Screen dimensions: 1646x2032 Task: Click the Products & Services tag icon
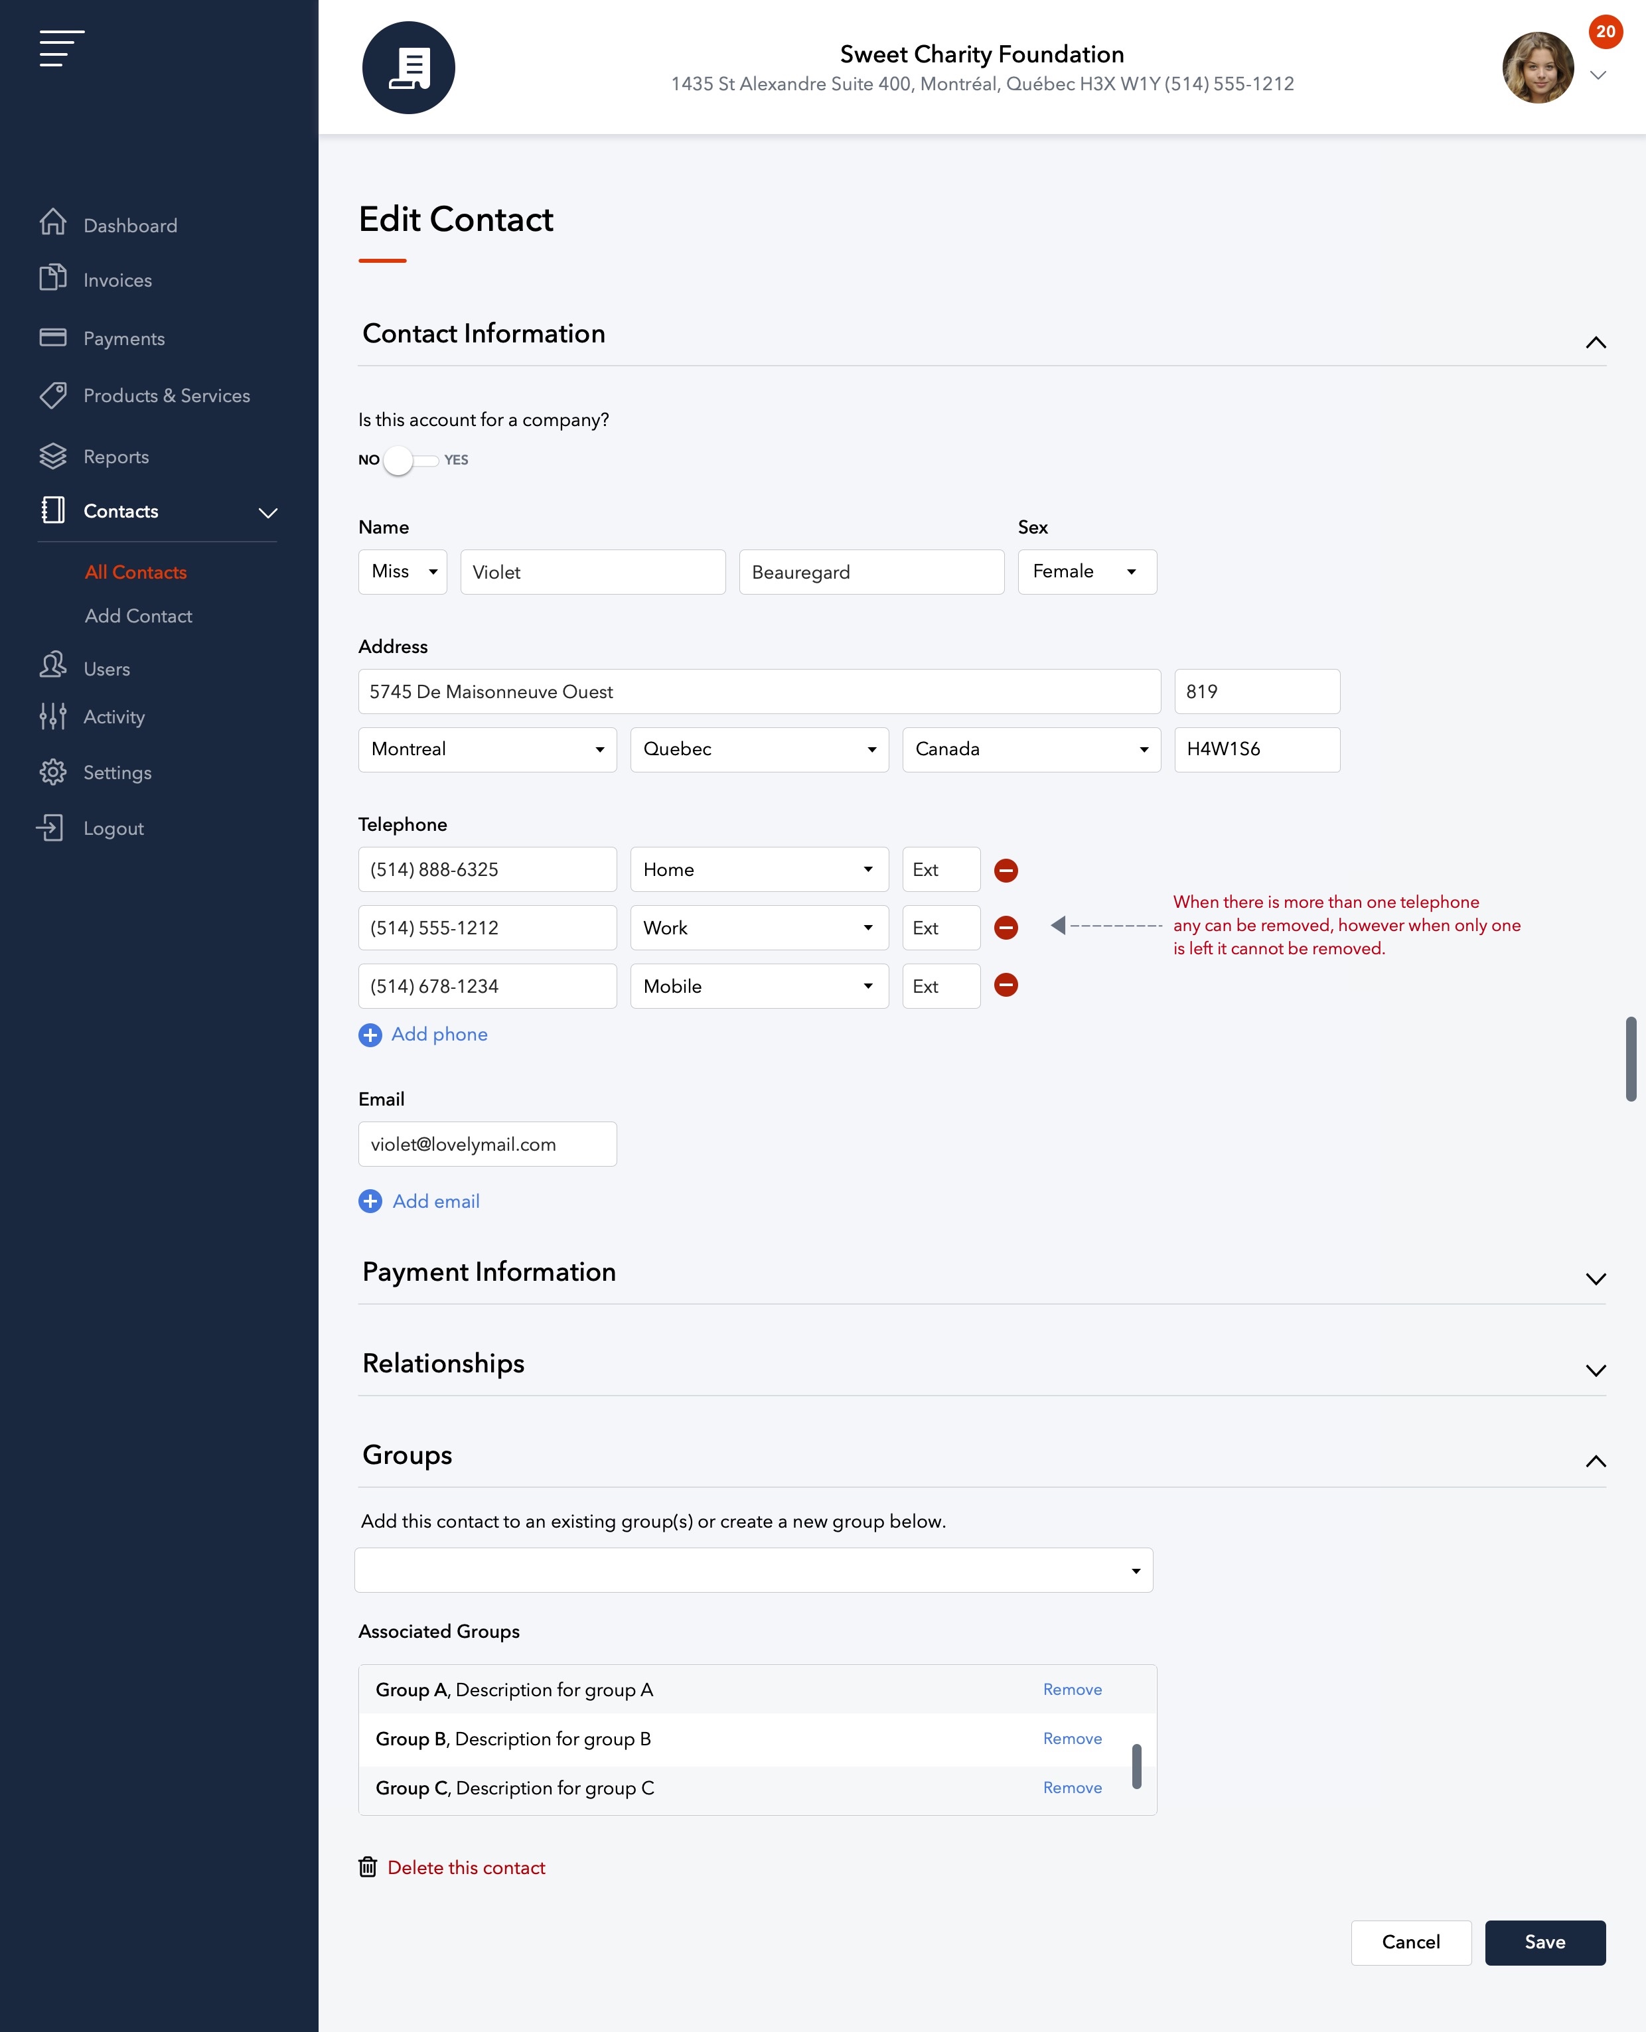[53, 396]
